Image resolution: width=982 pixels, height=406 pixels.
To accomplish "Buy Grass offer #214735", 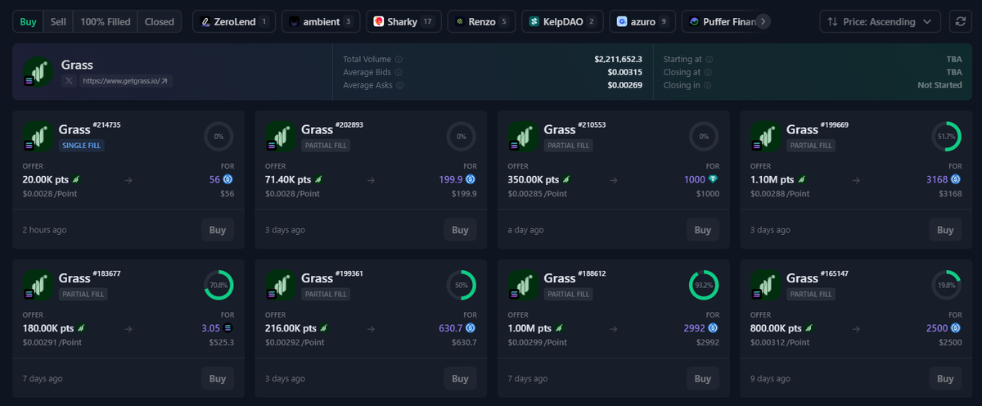I will 218,230.
